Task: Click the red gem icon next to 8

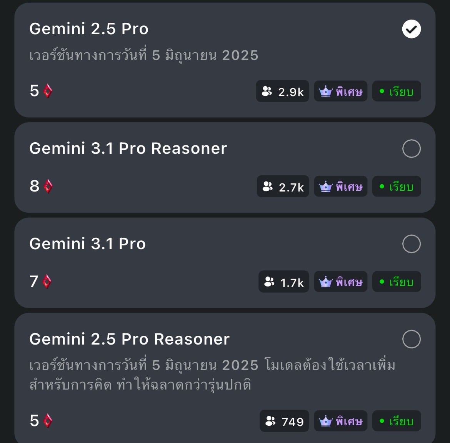Action: (x=48, y=186)
